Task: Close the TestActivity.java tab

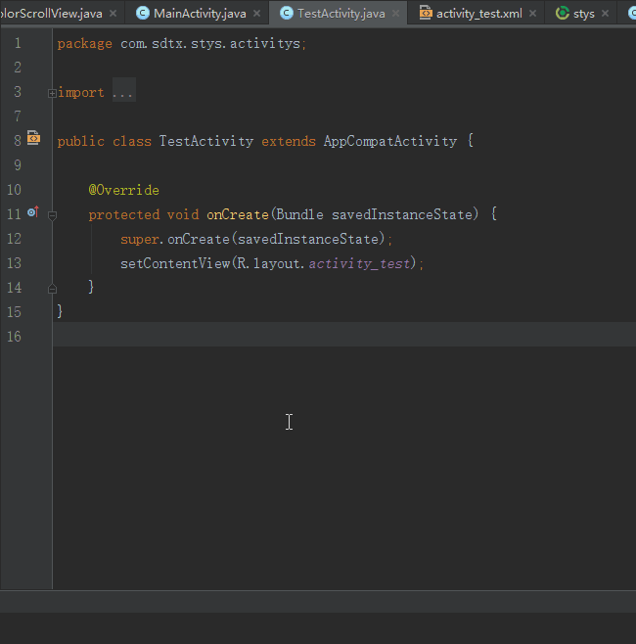Action: point(396,14)
